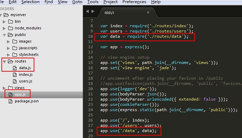The width and height of the screenshot is (242, 138).
Task: Open users.js in the sidebar
Action: [x=26, y=81]
